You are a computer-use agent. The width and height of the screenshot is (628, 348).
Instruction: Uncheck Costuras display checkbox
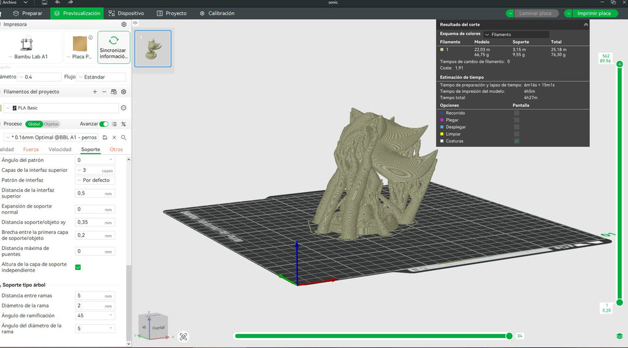point(516,141)
